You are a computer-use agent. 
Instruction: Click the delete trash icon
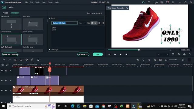15,60
